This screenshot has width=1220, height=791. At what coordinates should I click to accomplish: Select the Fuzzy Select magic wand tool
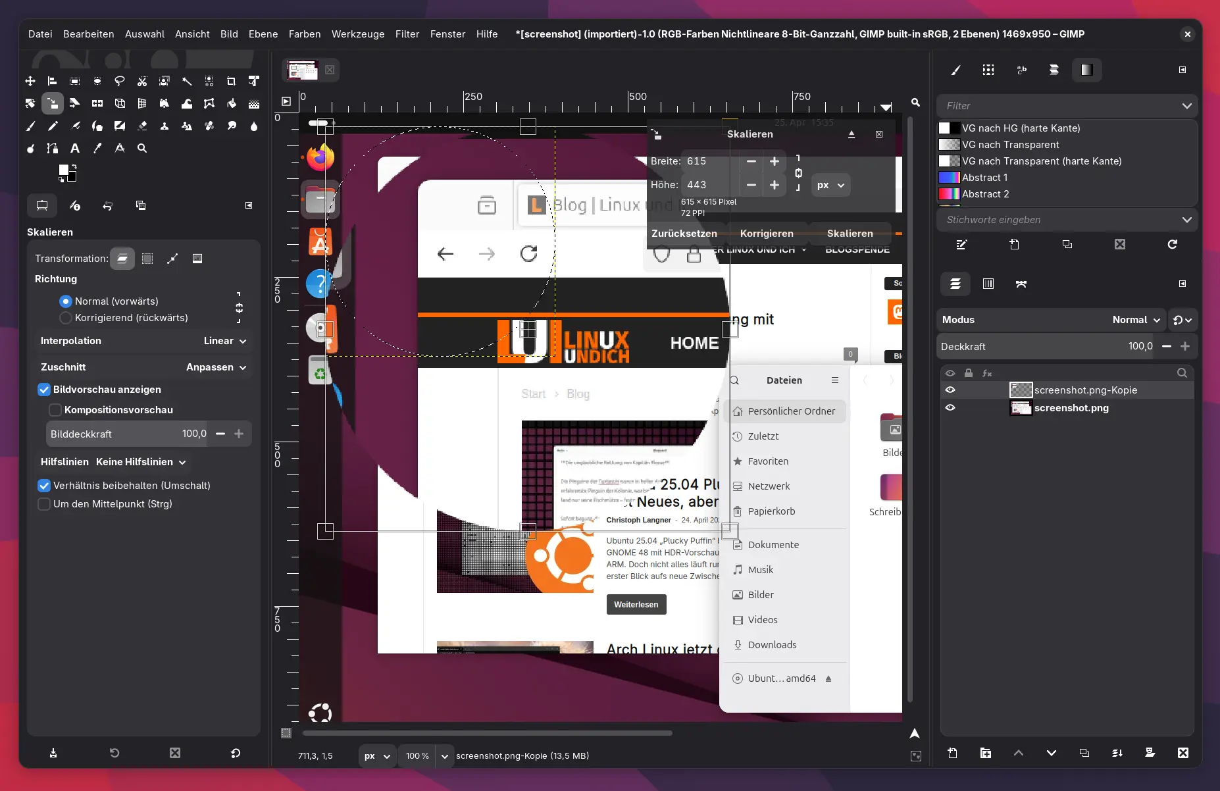click(x=187, y=81)
